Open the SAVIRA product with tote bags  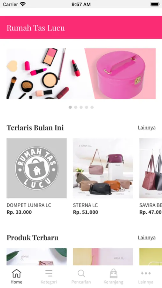click(x=150, y=168)
